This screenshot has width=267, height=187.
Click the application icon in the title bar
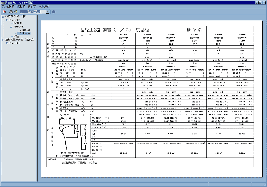tap(2, 2)
